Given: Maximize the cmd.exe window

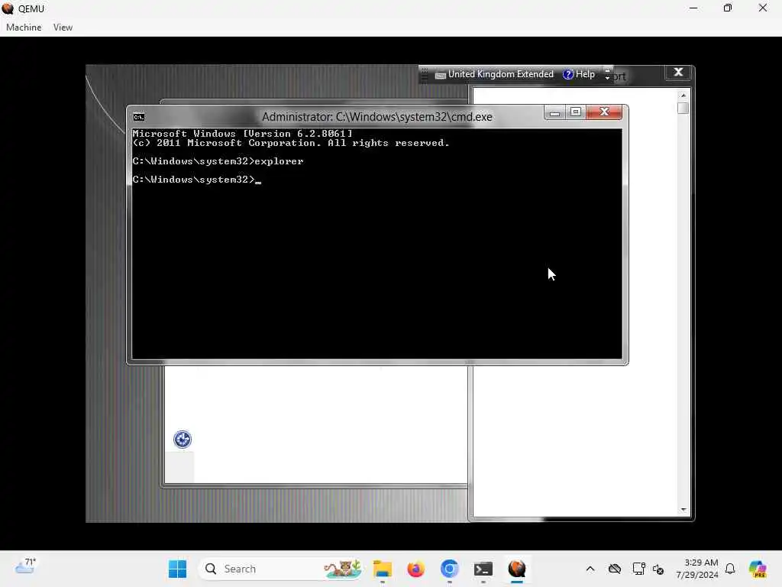Looking at the screenshot, I should coord(576,112).
